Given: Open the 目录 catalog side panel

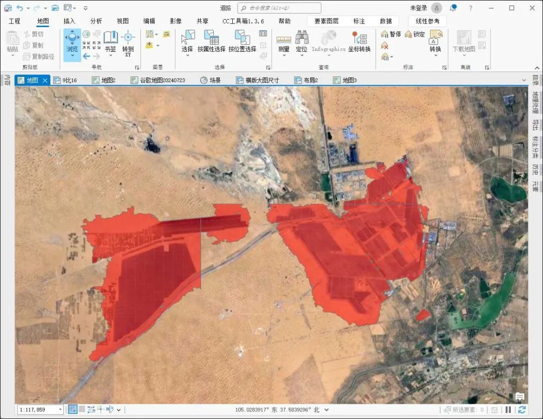Looking at the screenshot, I should [x=536, y=80].
